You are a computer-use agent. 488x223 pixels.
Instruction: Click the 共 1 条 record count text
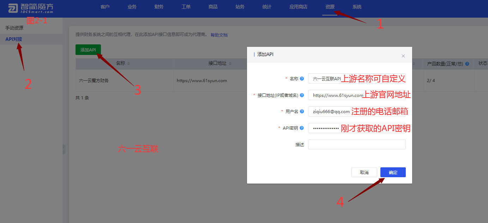(x=82, y=98)
